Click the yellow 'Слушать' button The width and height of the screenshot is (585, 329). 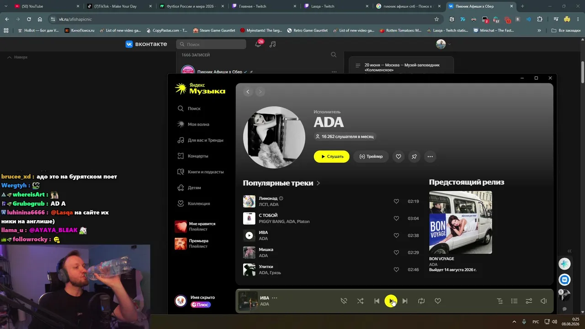coord(332,156)
